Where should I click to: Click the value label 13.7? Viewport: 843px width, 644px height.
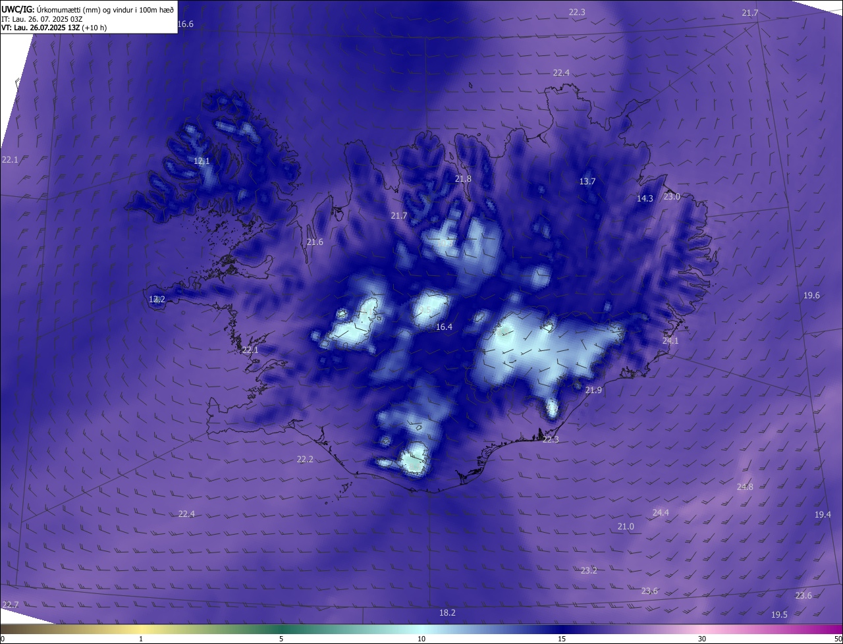[587, 181]
